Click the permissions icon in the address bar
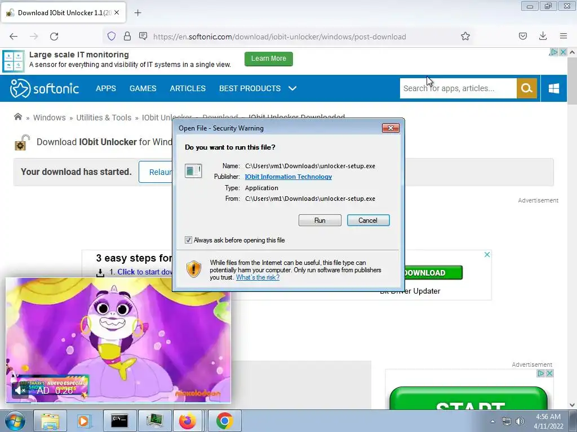 143,36
